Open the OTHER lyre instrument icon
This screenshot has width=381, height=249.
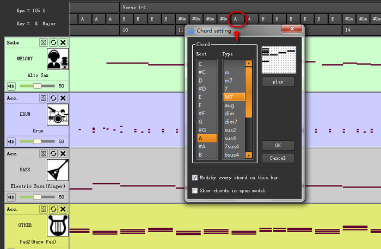58,226
